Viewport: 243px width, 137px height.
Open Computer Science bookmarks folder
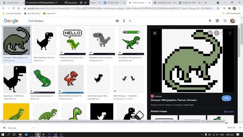12,14
